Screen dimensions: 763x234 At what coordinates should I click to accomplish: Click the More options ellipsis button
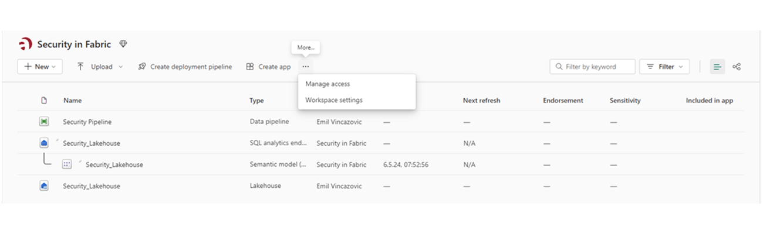pyautogui.click(x=306, y=67)
